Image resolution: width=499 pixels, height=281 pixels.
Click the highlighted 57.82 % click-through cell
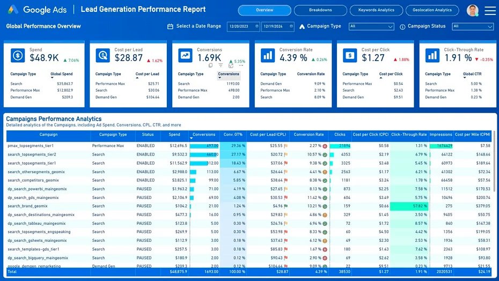click(x=409, y=206)
